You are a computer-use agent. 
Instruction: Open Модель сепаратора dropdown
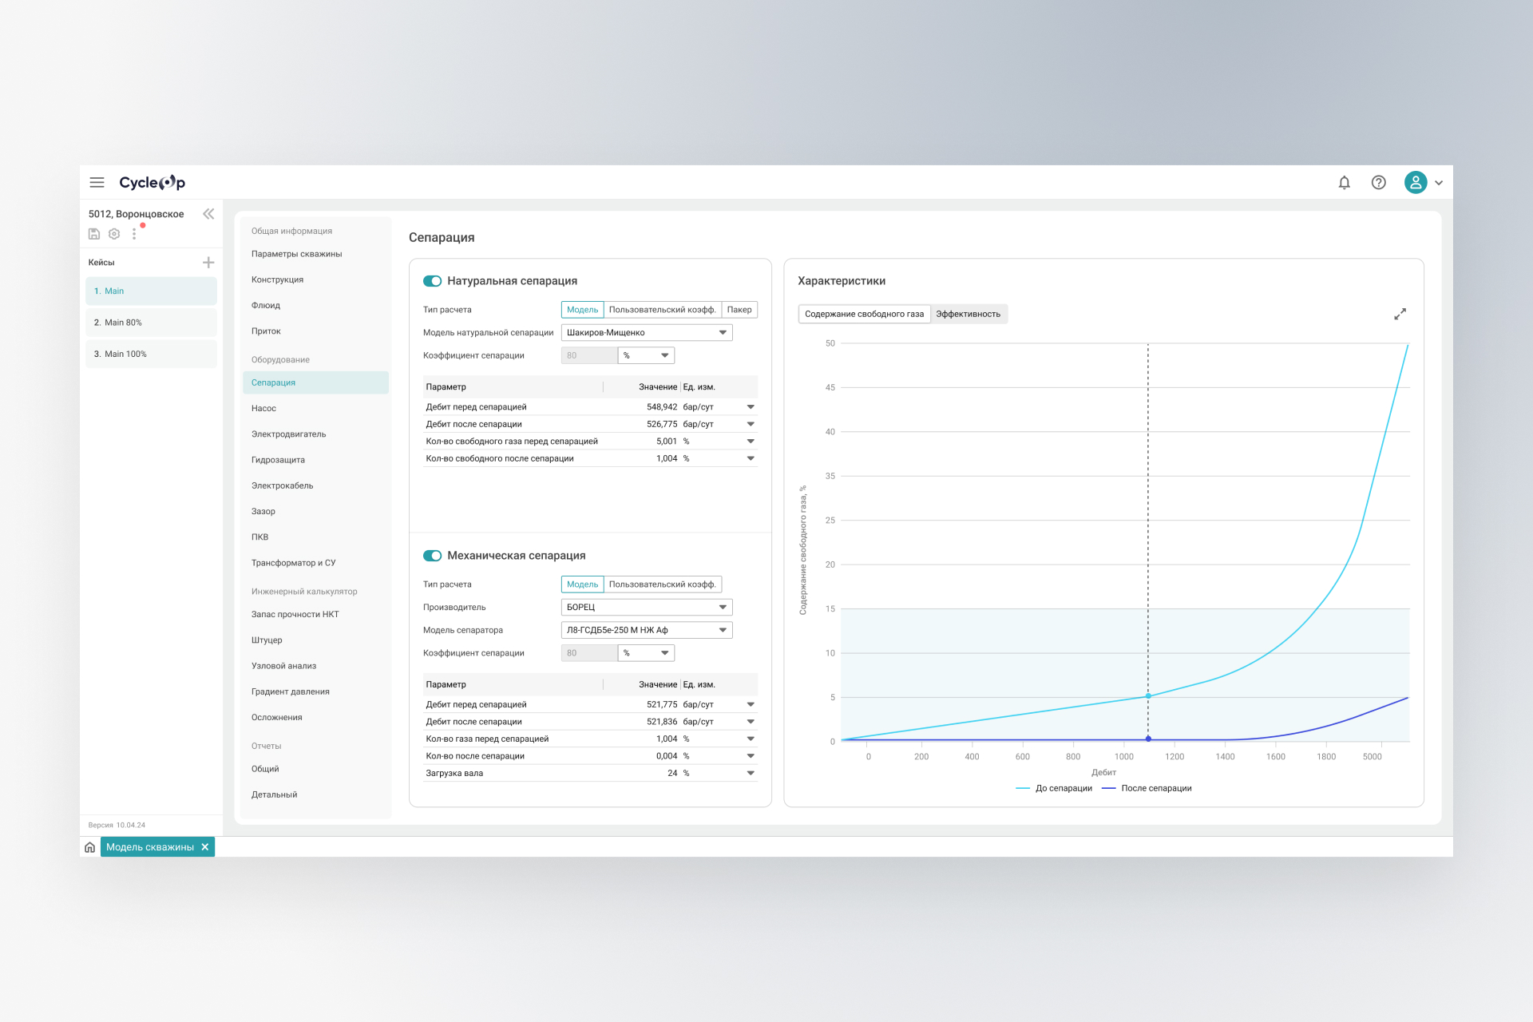click(646, 630)
